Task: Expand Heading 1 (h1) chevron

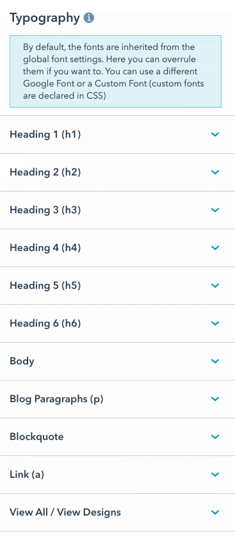Action: (215, 134)
